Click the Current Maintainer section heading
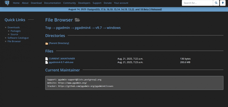Viewport: 228px width, 107px height. point(63,70)
